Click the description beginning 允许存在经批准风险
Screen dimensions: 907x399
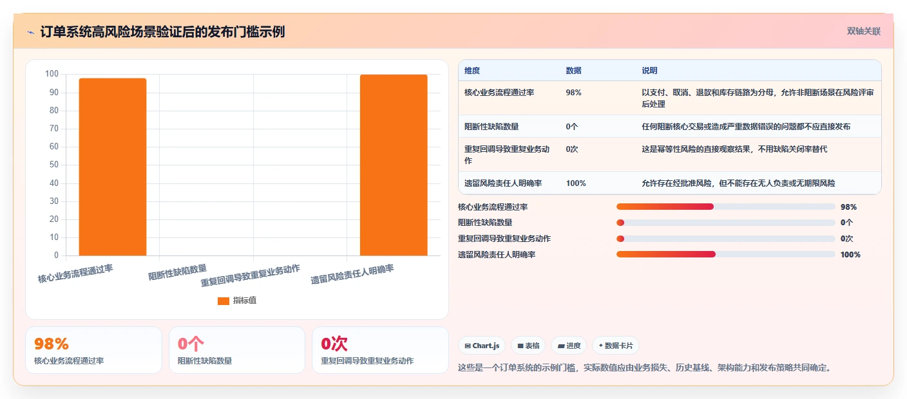point(738,183)
